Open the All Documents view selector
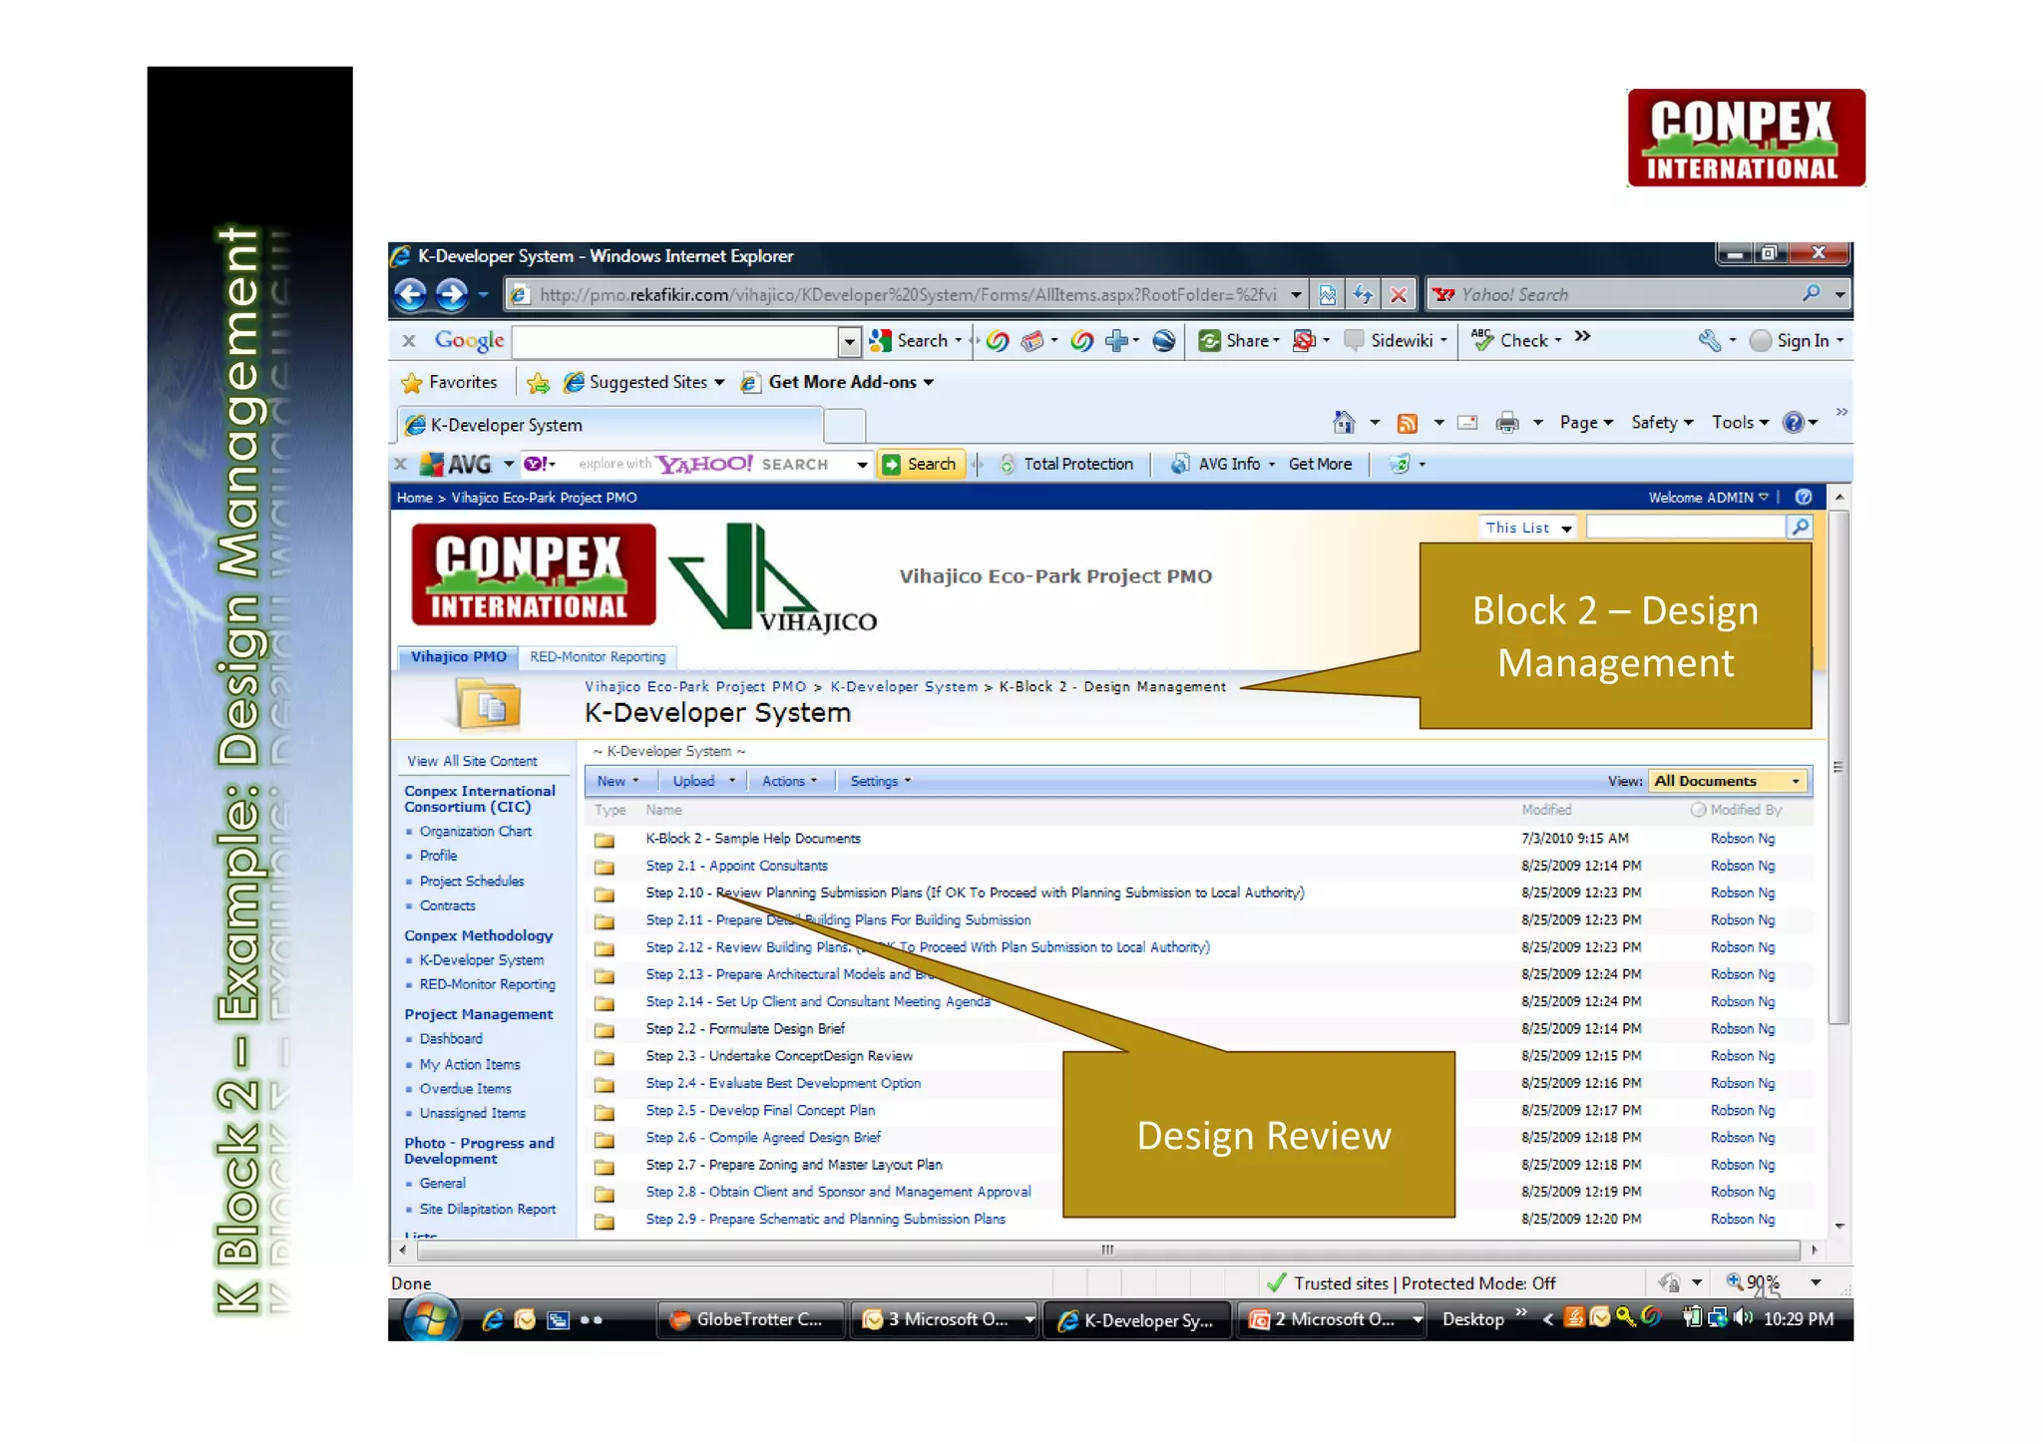The height and width of the screenshot is (1443, 2043). tap(1727, 781)
